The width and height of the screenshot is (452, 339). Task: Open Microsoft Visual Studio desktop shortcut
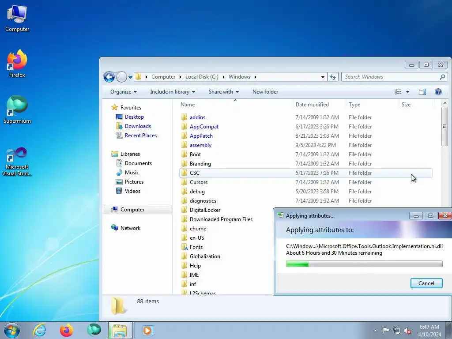coord(17,162)
